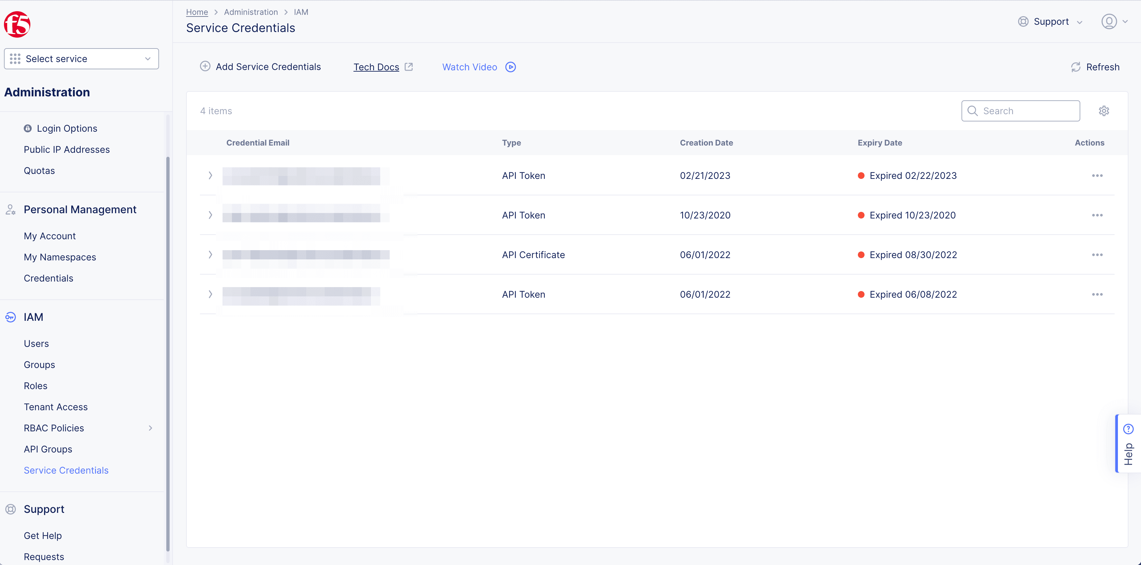Click the Watch Video button
The width and height of the screenshot is (1141, 565).
point(478,67)
